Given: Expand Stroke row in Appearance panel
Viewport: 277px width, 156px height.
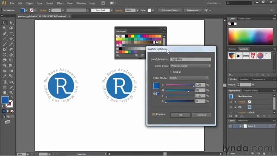Looking at the screenshot, I should click(x=235, y=102).
